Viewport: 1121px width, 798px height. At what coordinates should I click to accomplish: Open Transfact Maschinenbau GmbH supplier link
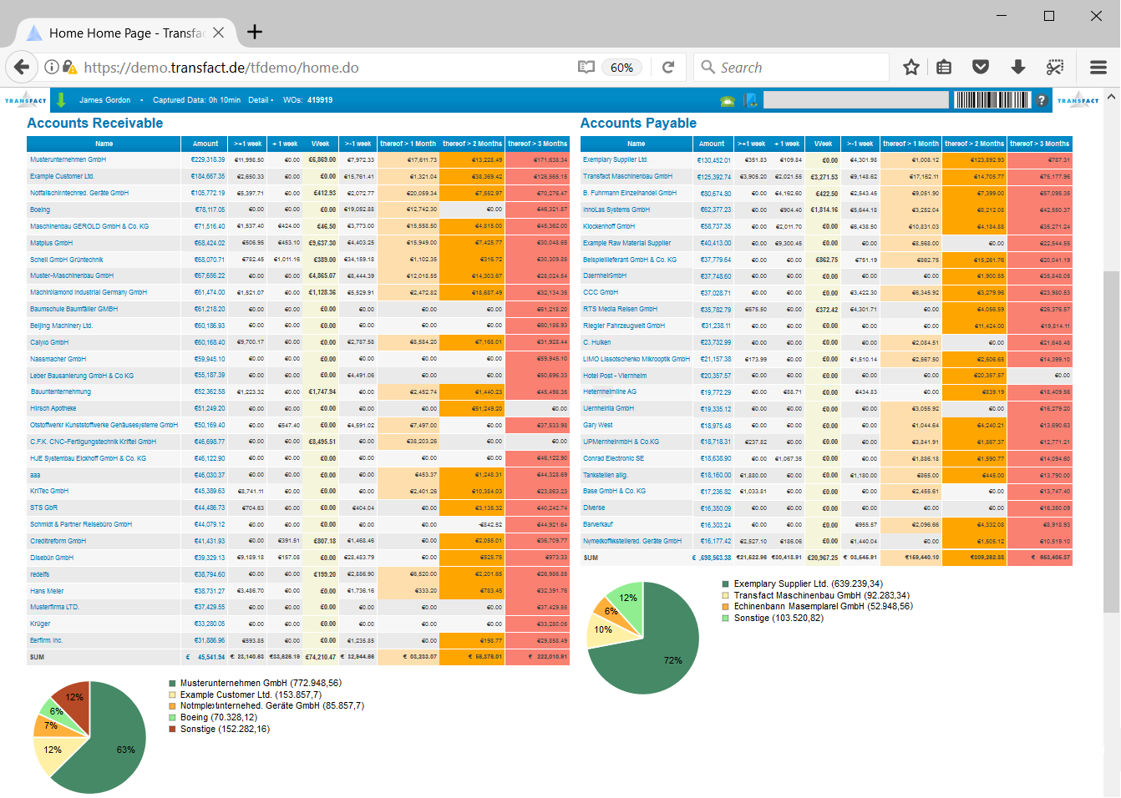pyautogui.click(x=627, y=176)
